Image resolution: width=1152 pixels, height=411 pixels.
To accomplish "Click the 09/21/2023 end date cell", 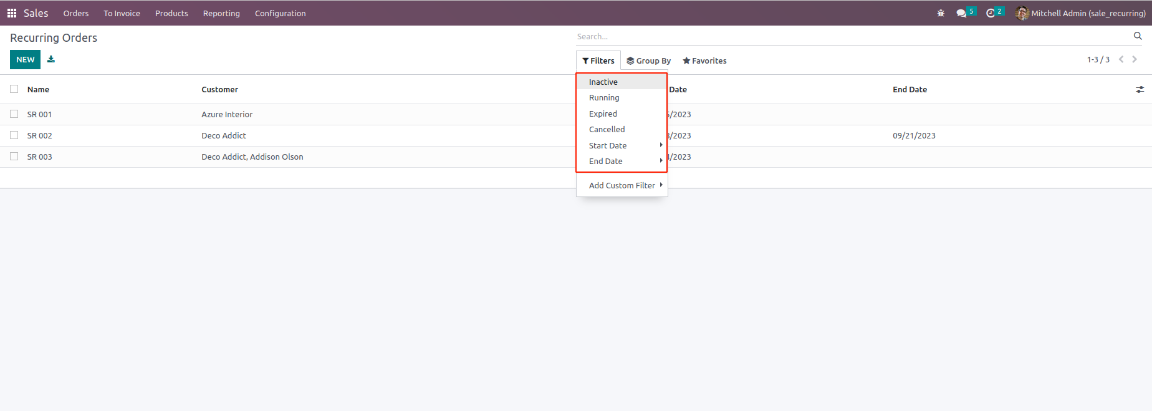I will coord(914,135).
